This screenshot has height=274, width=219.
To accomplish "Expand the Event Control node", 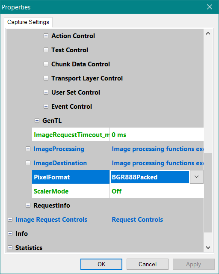I will pyautogui.click(x=46, y=107).
